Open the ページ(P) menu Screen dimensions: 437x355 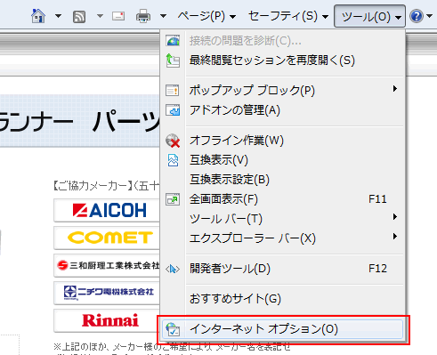tap(206, 16)
